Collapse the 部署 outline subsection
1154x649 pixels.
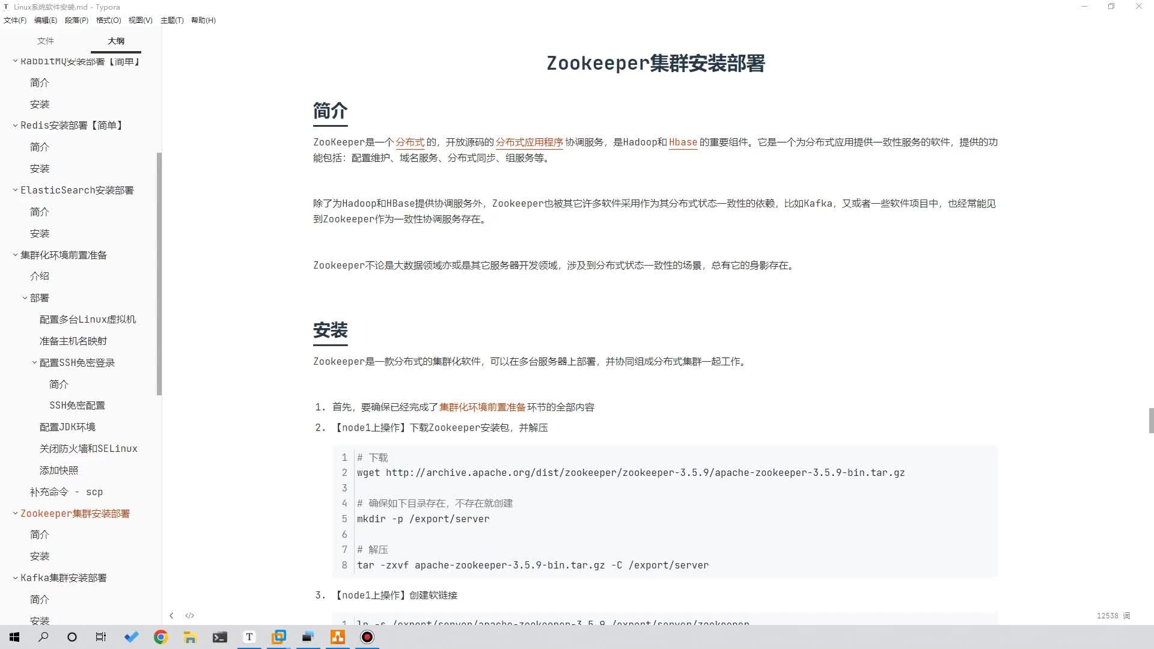click(x=25, y=298)
